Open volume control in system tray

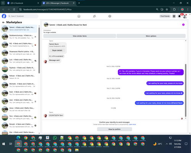(x=170, y=144)
